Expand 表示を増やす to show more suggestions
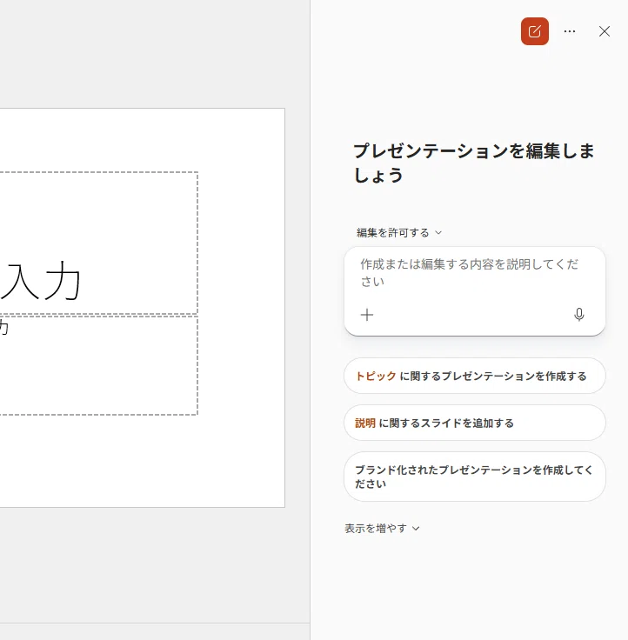This screenshot has height=640, width=628. pyautogui.click(x=382, y=529)
